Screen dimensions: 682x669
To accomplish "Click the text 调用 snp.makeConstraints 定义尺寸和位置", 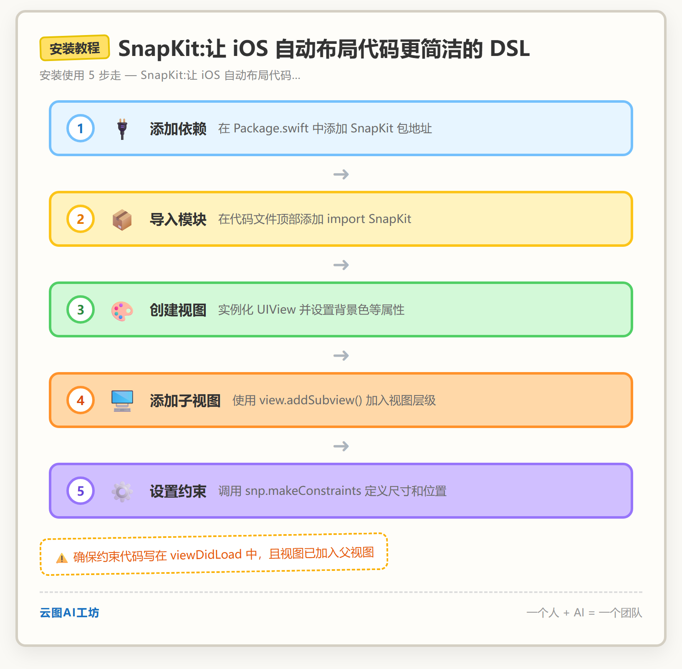I will click(x=333, y=491).
